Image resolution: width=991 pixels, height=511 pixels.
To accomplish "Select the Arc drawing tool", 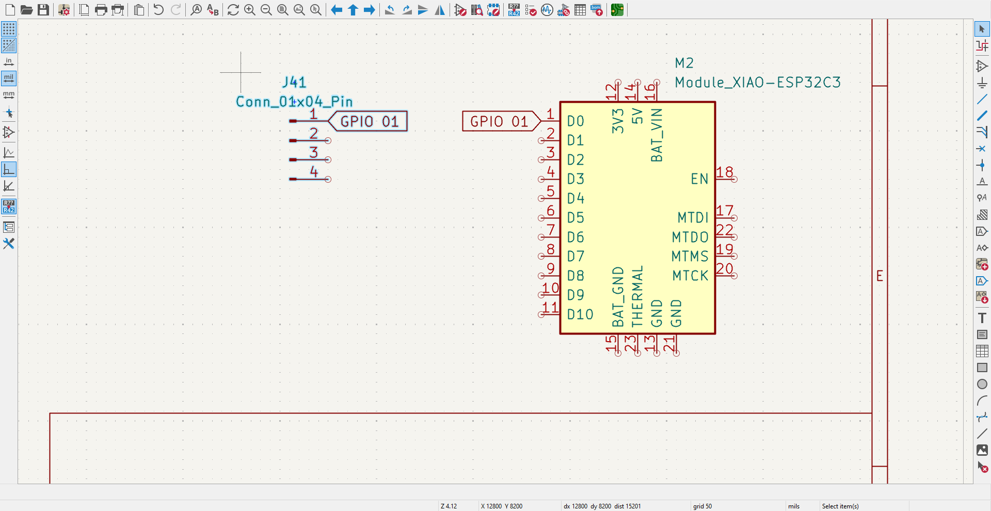I will tap(982, 401).
